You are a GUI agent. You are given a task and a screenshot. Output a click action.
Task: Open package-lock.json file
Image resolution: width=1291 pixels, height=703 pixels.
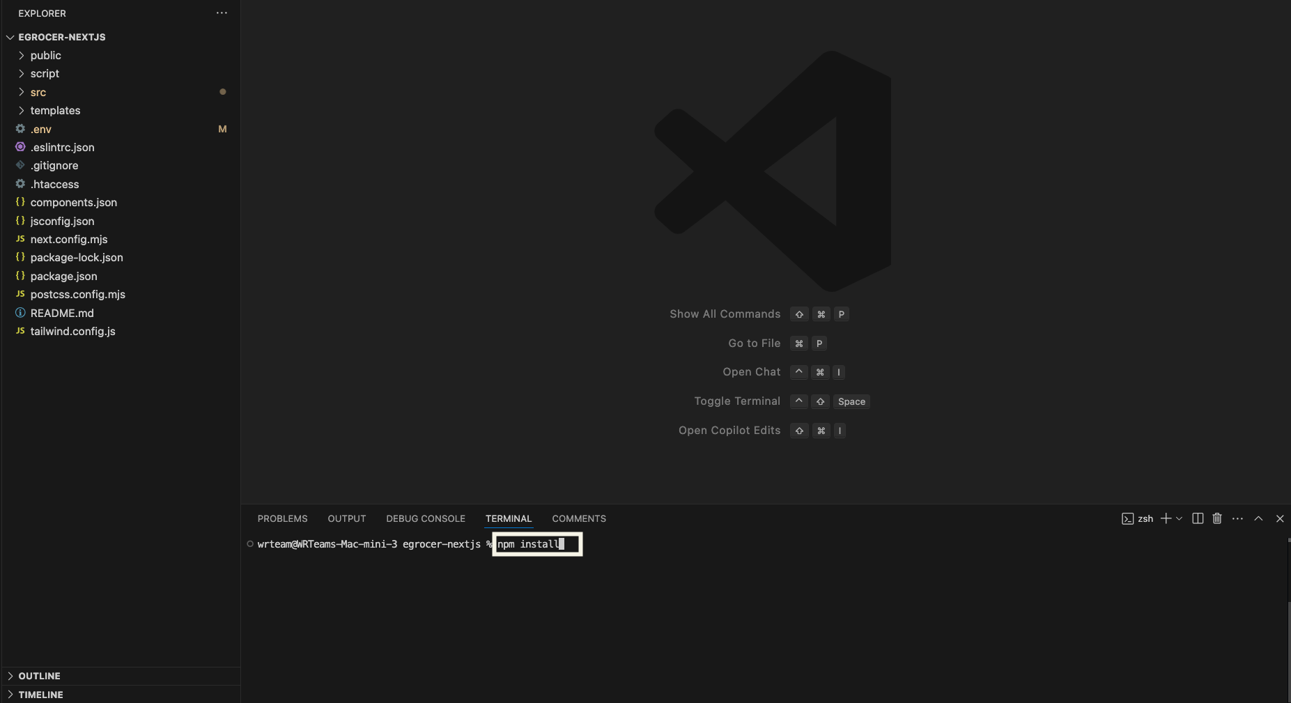77,257
